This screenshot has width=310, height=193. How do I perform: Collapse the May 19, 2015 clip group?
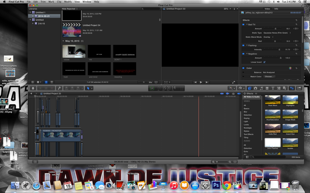click(x=64, y=41)
